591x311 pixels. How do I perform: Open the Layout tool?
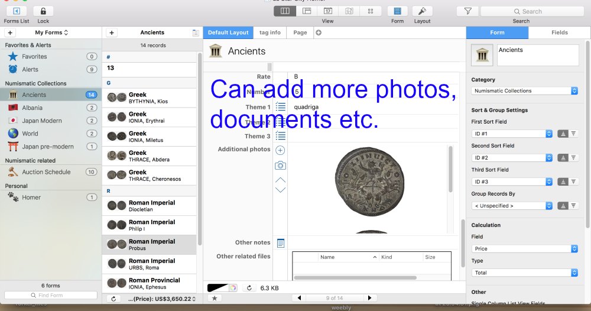(422, 11)
